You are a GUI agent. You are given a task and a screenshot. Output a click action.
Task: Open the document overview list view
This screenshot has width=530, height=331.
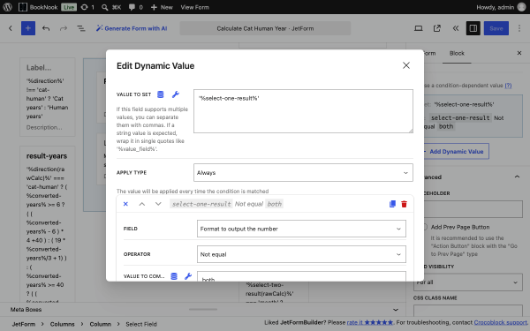click(x=81, y=28)
